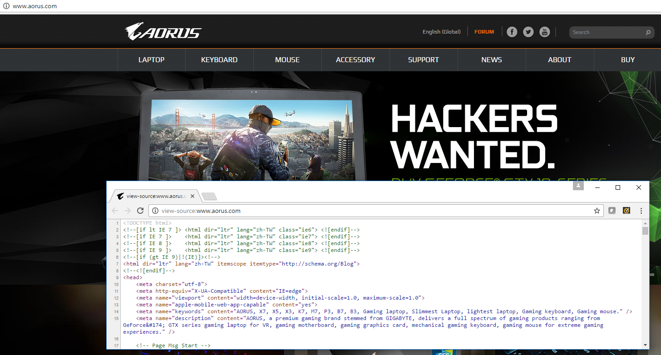Click the vertical scrollbar thumb in source view
661x355 pixels.
tap(645, 231)
